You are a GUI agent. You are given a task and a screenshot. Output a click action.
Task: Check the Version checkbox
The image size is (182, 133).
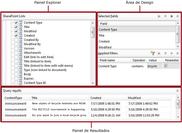16,48
